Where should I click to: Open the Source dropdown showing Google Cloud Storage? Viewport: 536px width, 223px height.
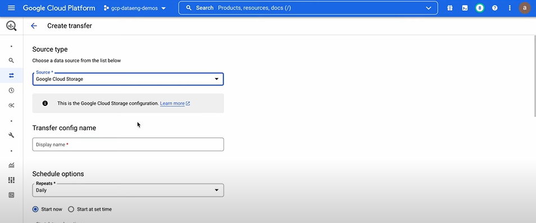point(128,79)
